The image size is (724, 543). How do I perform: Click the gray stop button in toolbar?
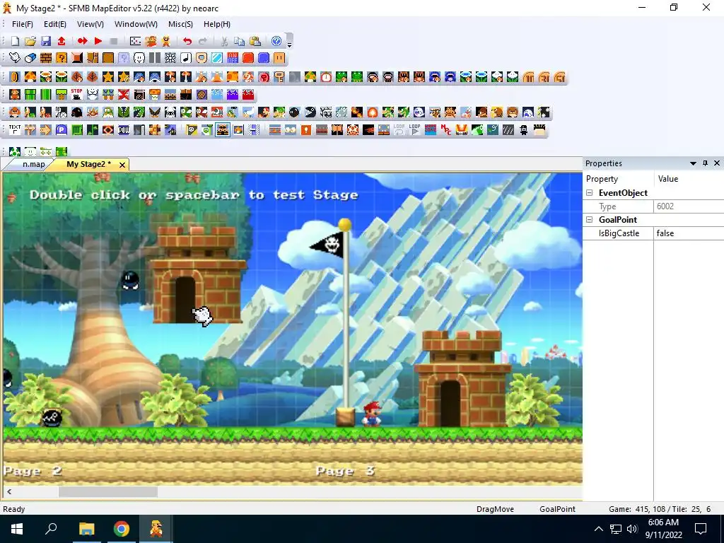114,41
